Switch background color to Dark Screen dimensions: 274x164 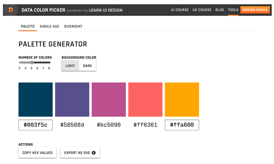pos(87,66)
